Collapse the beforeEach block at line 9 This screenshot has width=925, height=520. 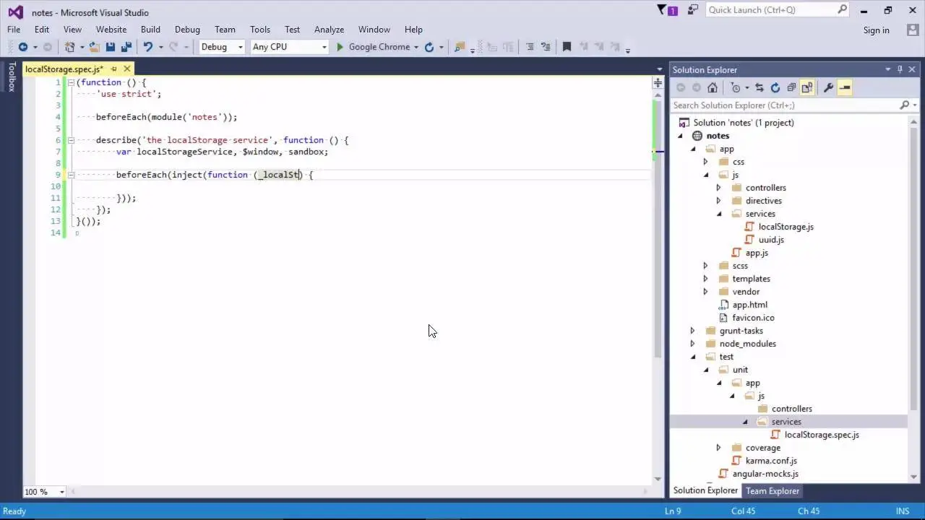point(71,175)
